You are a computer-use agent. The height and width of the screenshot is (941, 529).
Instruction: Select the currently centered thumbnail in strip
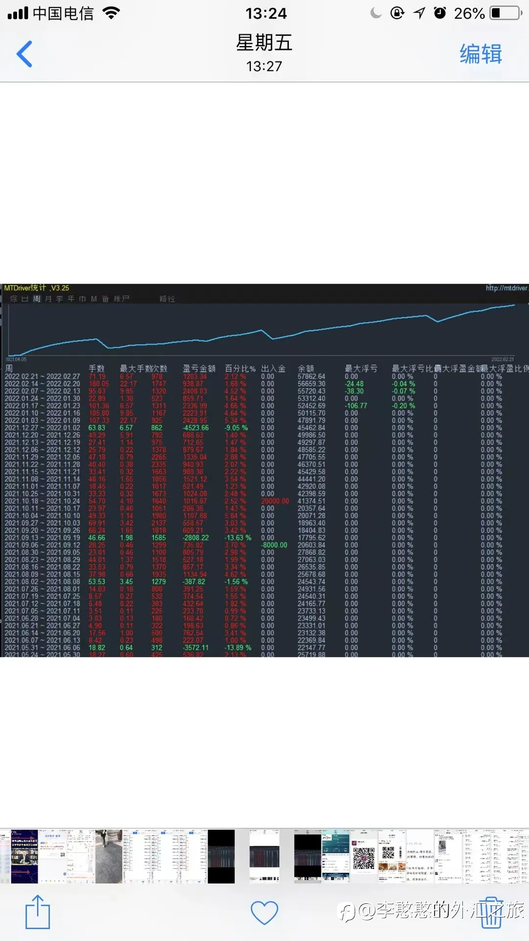tap(264, 856)
